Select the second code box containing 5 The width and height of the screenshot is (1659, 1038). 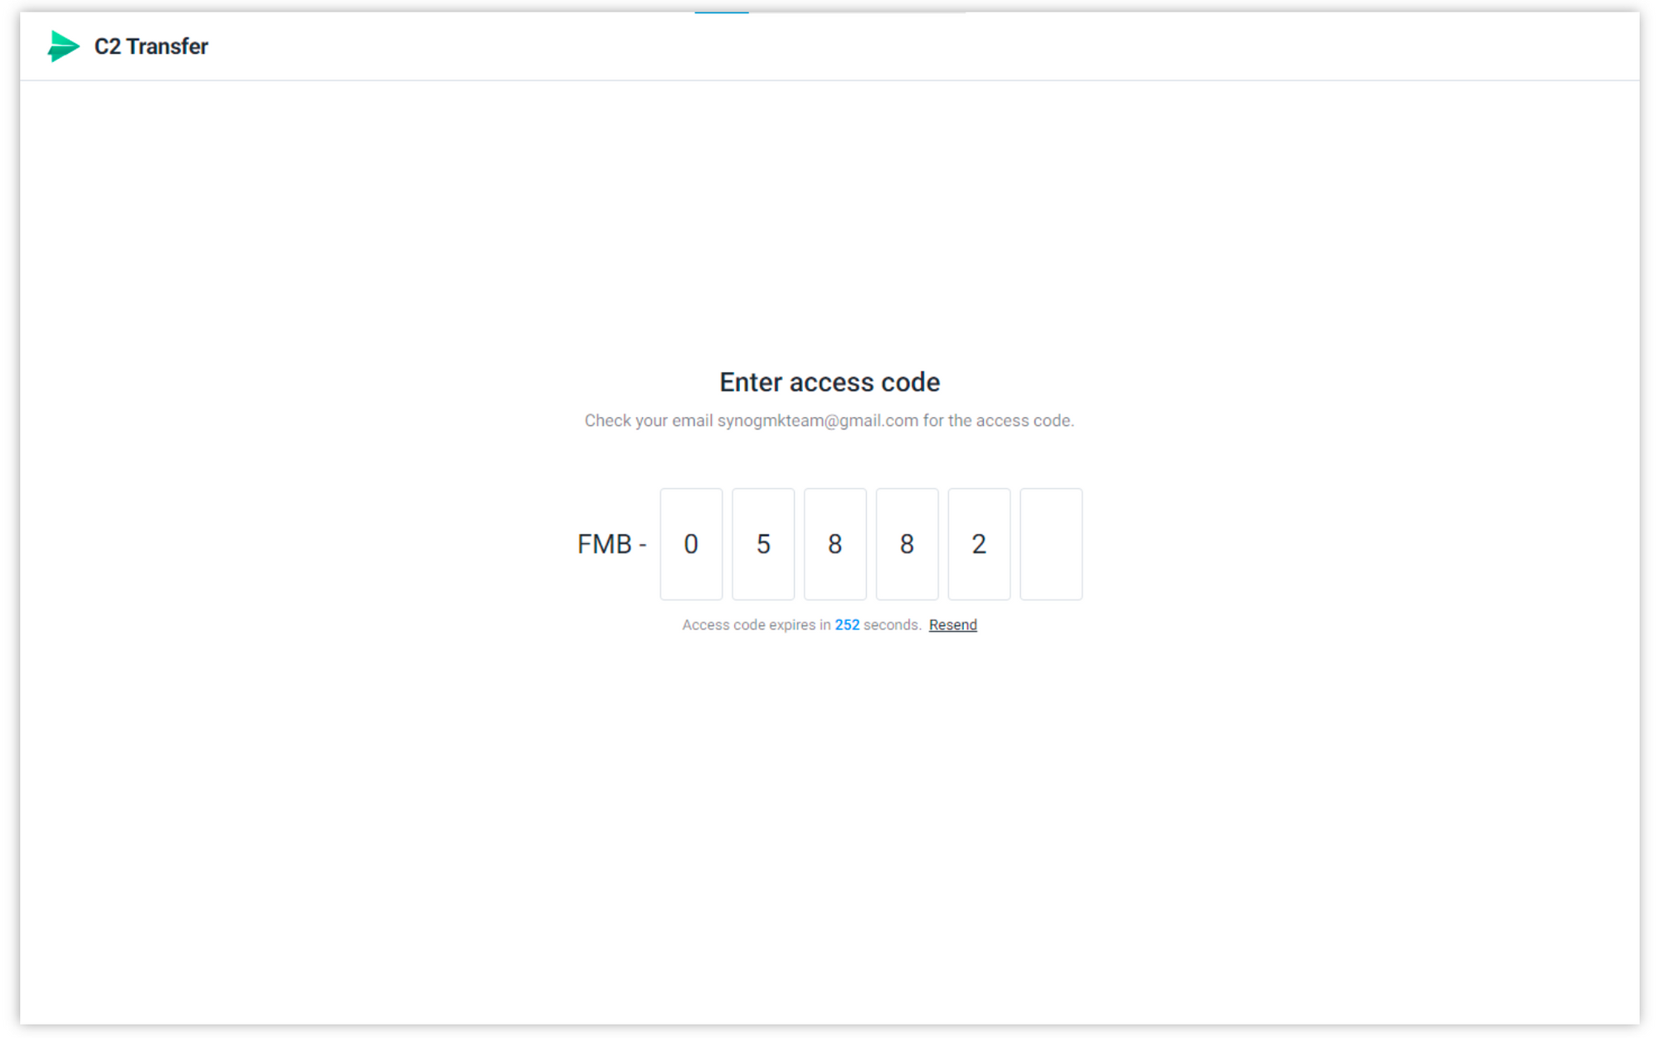(x=763, y=544)
